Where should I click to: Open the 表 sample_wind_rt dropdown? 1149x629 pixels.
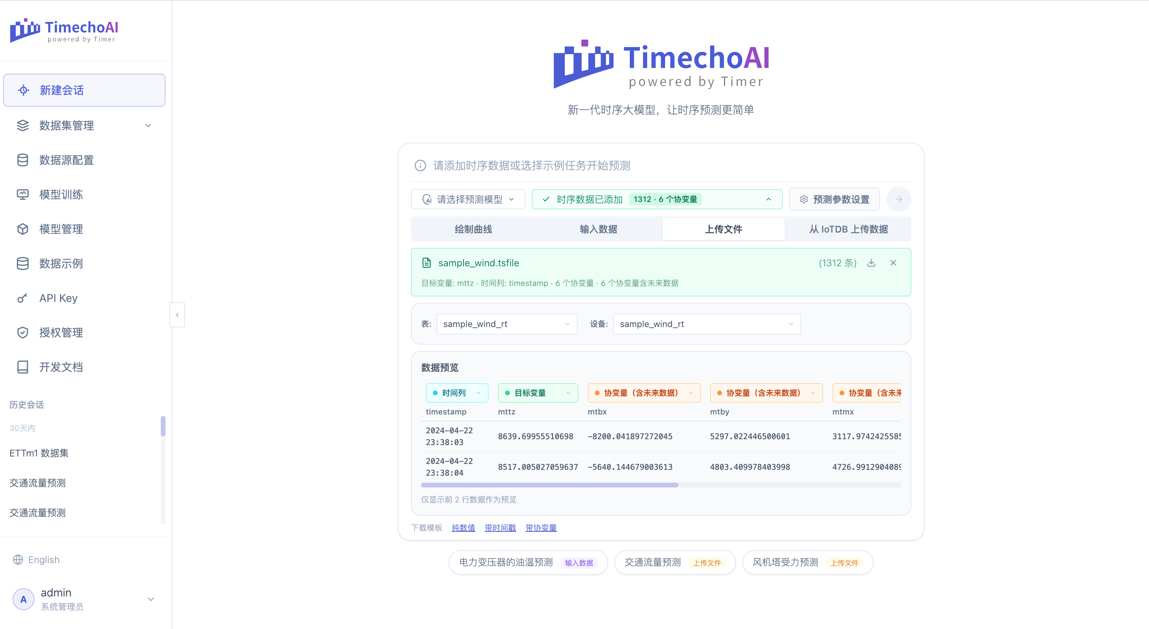coord(507,324)
